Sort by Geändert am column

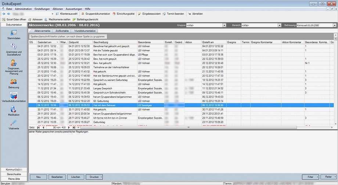click(x=48, y=42)
